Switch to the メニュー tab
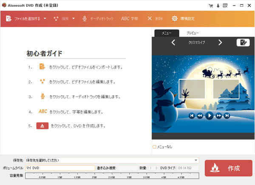This screenshot has height=185, width=255. pyautogui.click(x=167, y=33)
